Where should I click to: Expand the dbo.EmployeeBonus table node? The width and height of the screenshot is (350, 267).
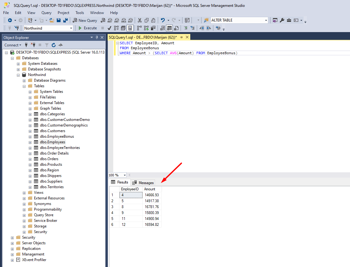coord(30,137)
